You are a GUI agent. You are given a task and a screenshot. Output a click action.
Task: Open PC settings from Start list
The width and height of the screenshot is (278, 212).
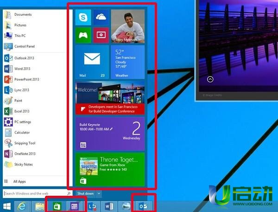18,122
